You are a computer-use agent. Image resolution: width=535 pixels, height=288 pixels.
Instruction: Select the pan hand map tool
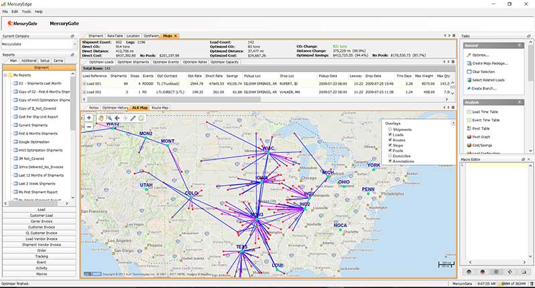pos(101,118)
